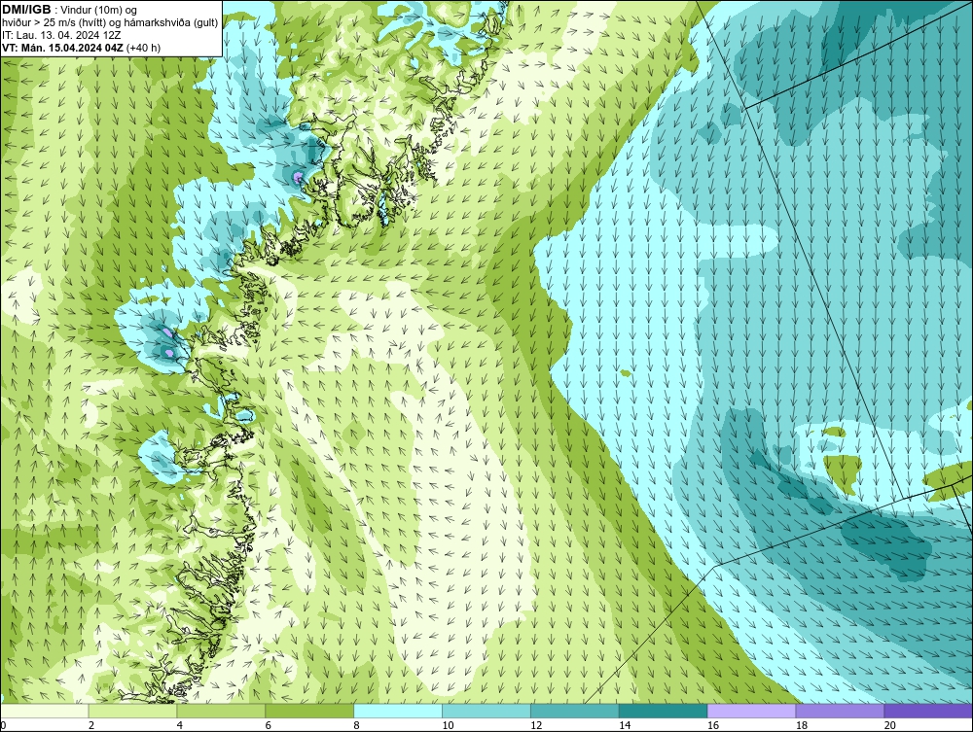
Task: Click the pale 0–2 m/s legend swatch
Action: (x=45, y=711)
